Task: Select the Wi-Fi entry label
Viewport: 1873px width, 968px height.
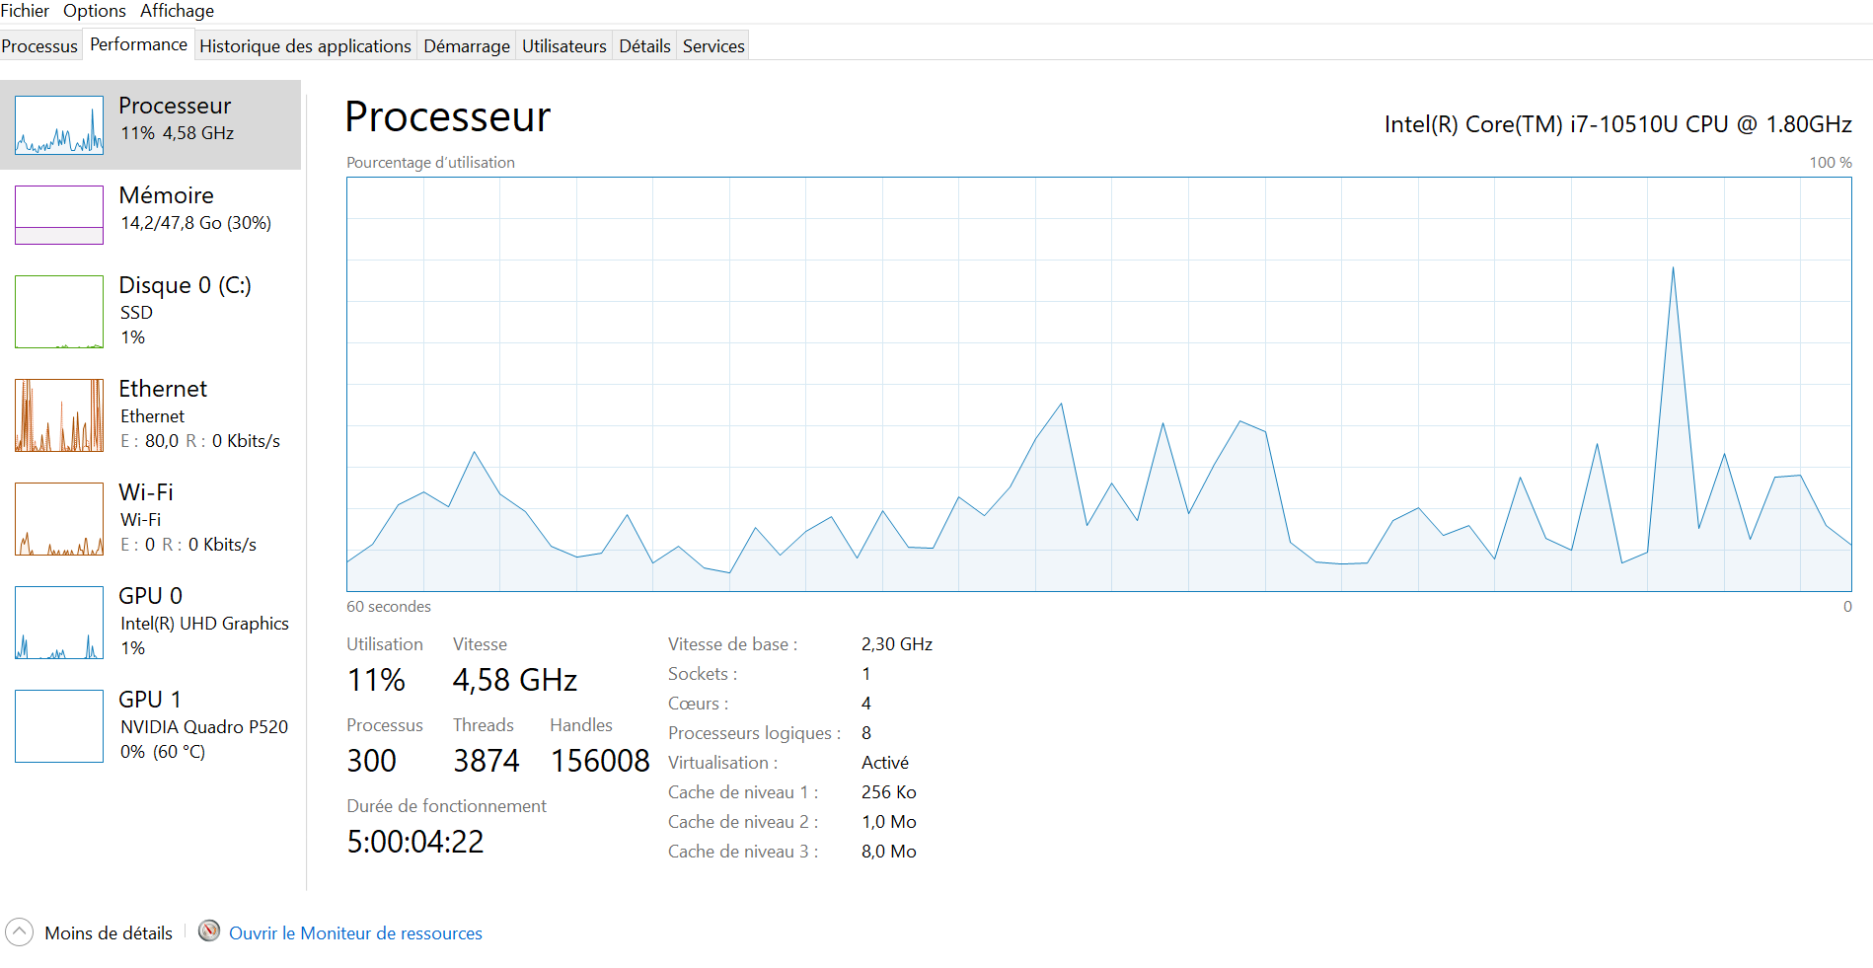Action: 146,492
